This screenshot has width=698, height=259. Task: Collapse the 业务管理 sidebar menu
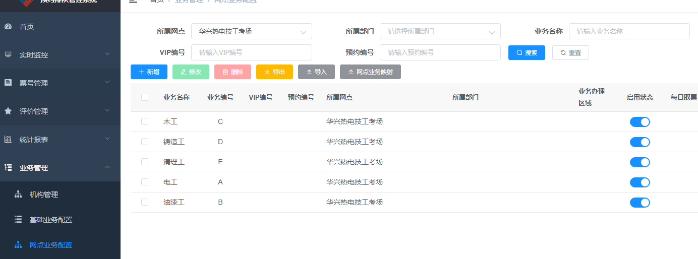[x=60, y=168]
